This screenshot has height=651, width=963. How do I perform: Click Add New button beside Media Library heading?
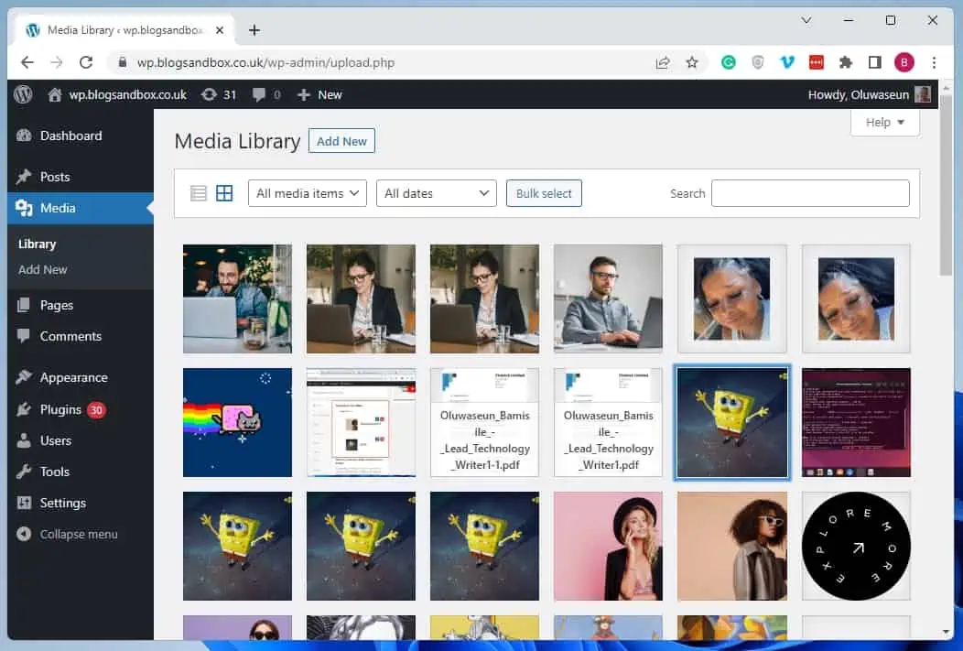(x=341, y=141)
